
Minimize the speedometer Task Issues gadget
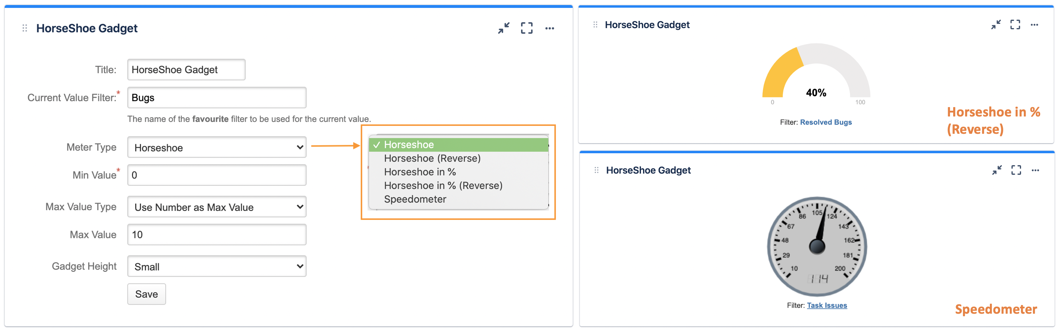pos(997,170)
